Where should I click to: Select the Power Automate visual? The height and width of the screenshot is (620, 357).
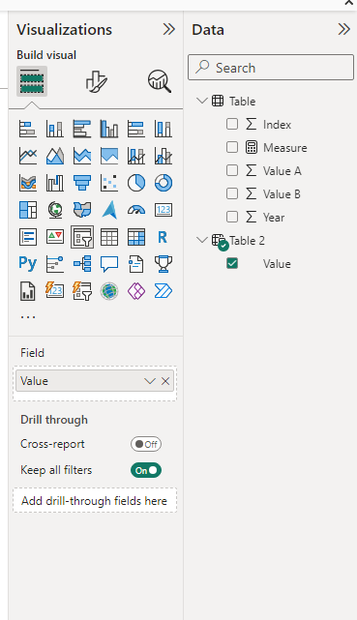(164, 291)
